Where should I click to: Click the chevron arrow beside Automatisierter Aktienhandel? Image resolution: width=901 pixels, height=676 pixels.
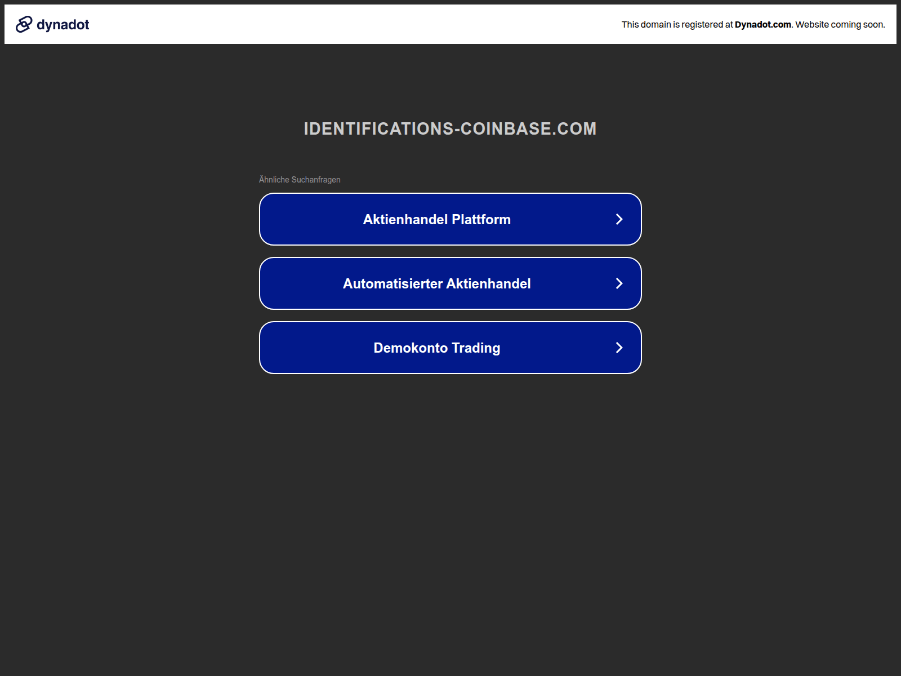619,283
